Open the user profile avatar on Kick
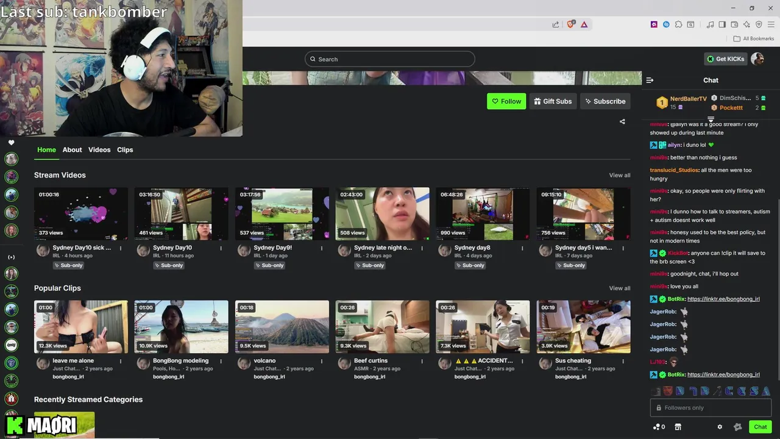This screenshot has height=439, width=780. click(757, 59)
